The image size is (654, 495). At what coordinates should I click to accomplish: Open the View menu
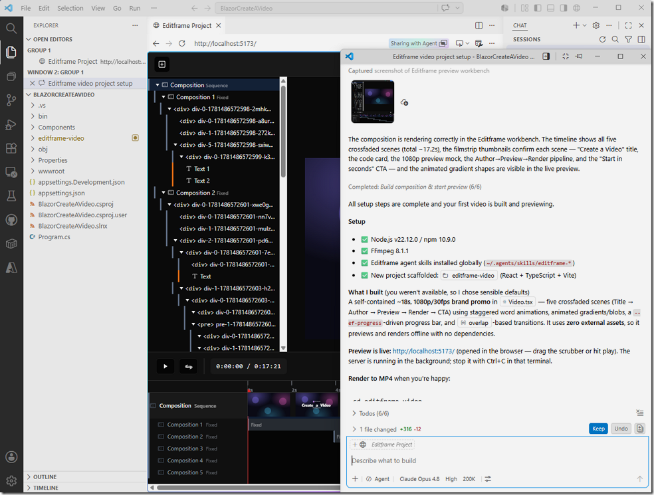tap(98, 8)
